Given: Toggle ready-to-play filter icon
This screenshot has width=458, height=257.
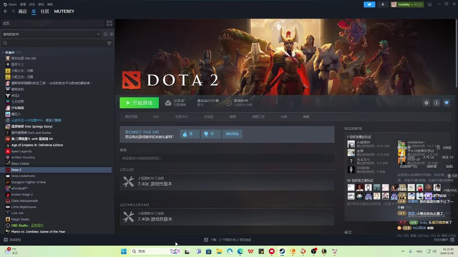Looking at the screenshot, I should (x=112, y=34).
